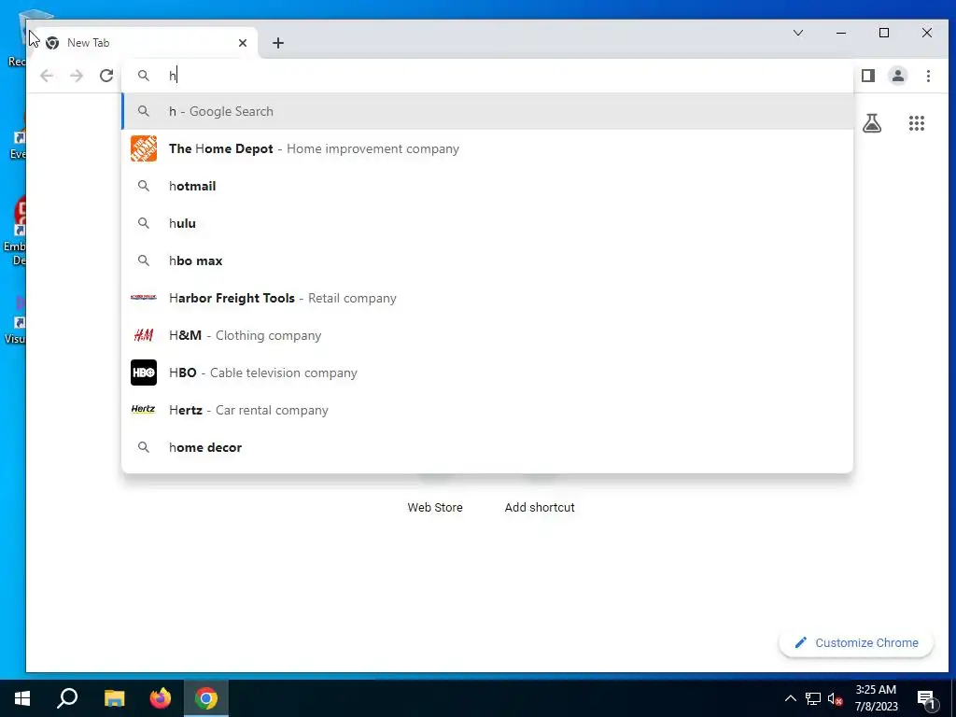The width and height of the screenshot is (956, 717).
Task: Click the magnifier icon beside hotmail
Action: [143, 186]
